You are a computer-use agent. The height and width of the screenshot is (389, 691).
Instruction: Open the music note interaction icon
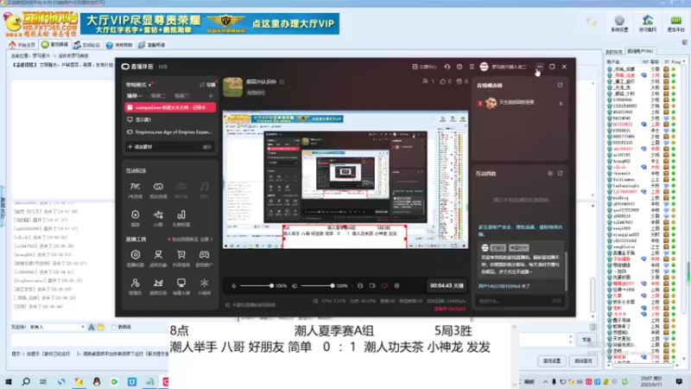pos(204,187)
